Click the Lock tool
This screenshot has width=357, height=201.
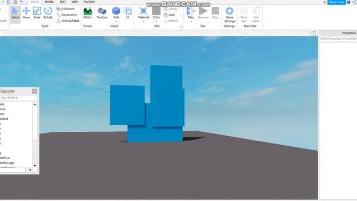click(x=170, y=15)
